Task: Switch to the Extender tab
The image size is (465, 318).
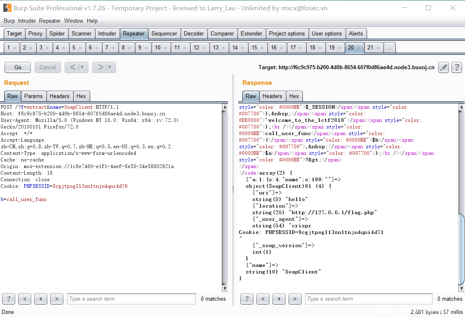Action: tap(251, 33)
